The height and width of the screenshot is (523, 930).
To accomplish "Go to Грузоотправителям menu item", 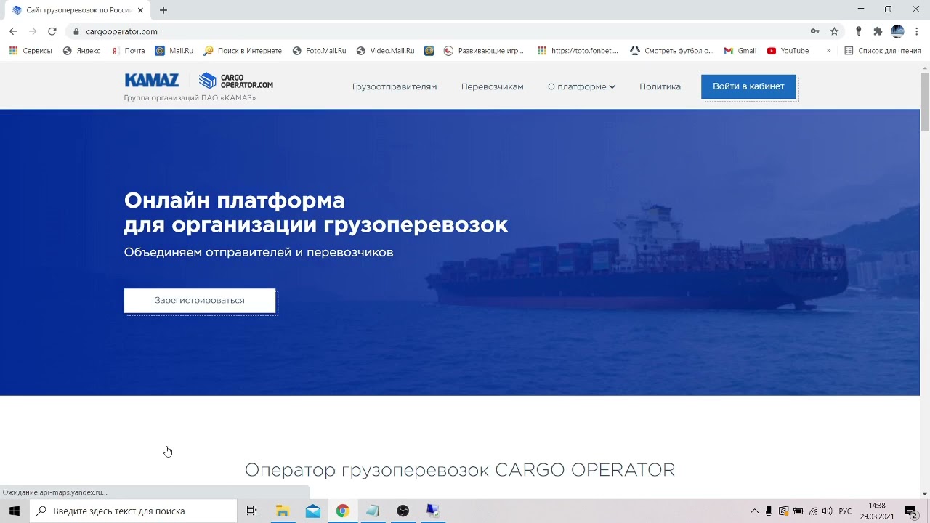I will pos(395,86).
